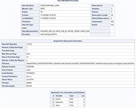Select the Encoding value utf-8 Unicode
This screenshot has width=136, height=108.
[48, 34]
